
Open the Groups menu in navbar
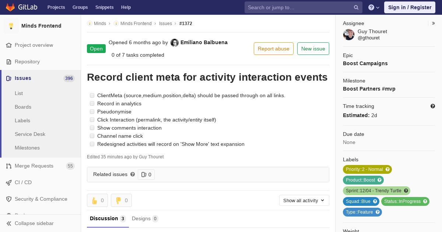click(x=80, y=7)
